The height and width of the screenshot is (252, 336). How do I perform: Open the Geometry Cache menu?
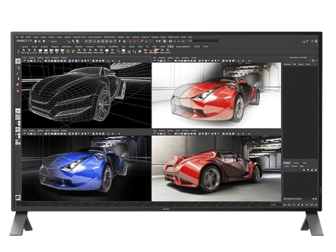click(79, 37)
